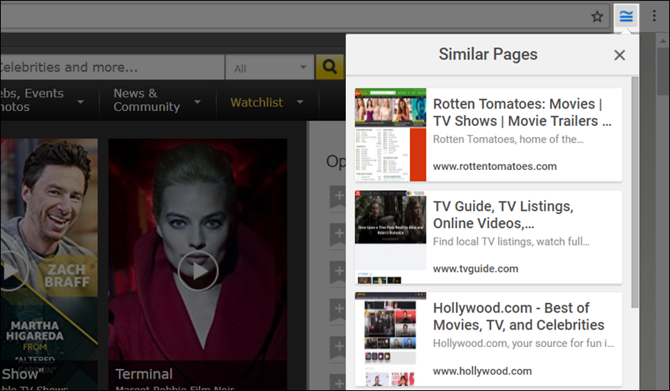
Task: Close the Similar Pages popup
Action: [x=619, y=55]
